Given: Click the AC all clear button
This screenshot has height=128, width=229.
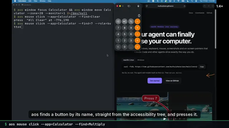Looking at the screenshot, I should tap(125, 21).
